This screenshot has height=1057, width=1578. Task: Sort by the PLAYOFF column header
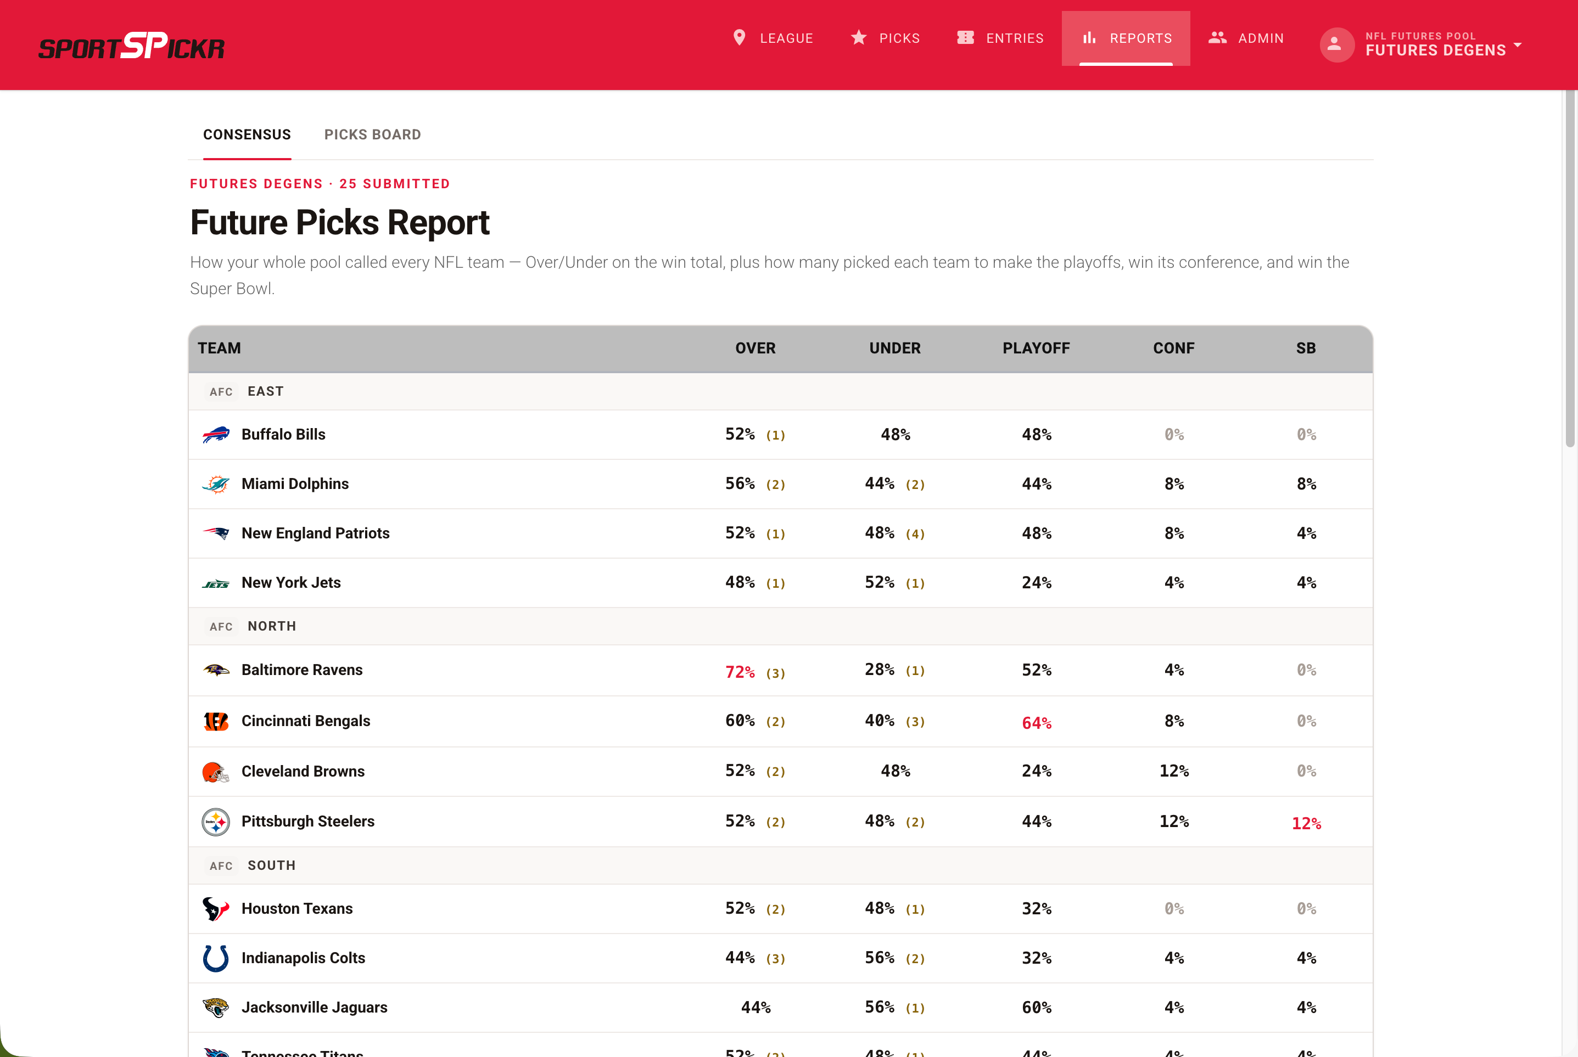point(1037,348)
